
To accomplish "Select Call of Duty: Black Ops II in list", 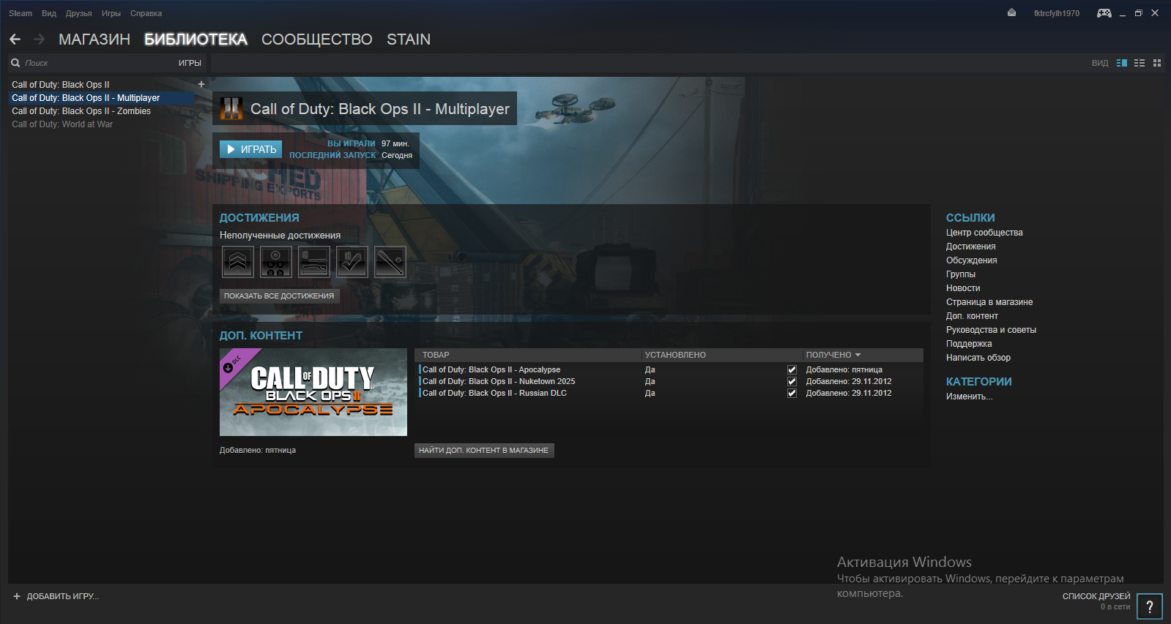I will (x=102, y=85).
